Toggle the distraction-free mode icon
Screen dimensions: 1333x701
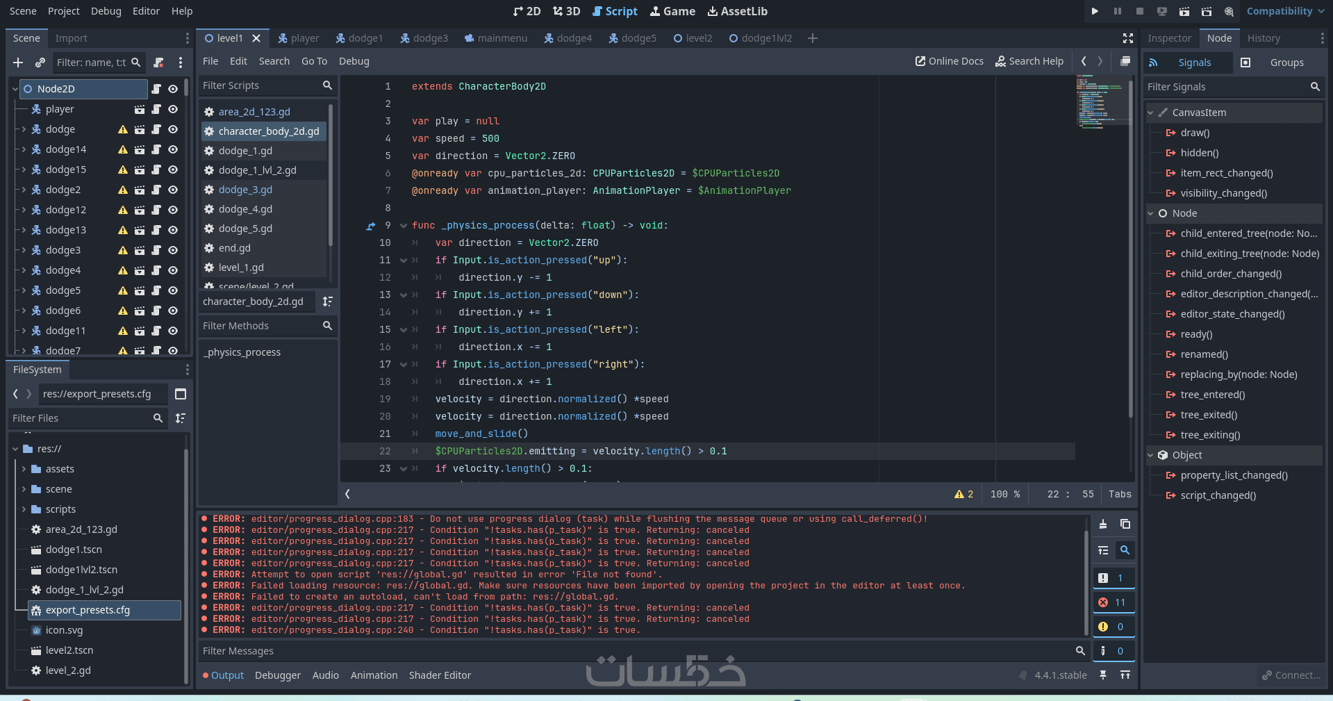coord(1128,38)
